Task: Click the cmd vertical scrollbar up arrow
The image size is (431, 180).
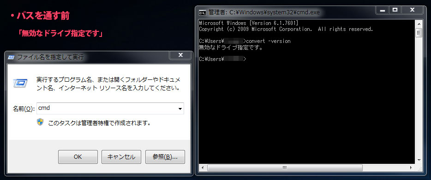Action: pos(419,24)
